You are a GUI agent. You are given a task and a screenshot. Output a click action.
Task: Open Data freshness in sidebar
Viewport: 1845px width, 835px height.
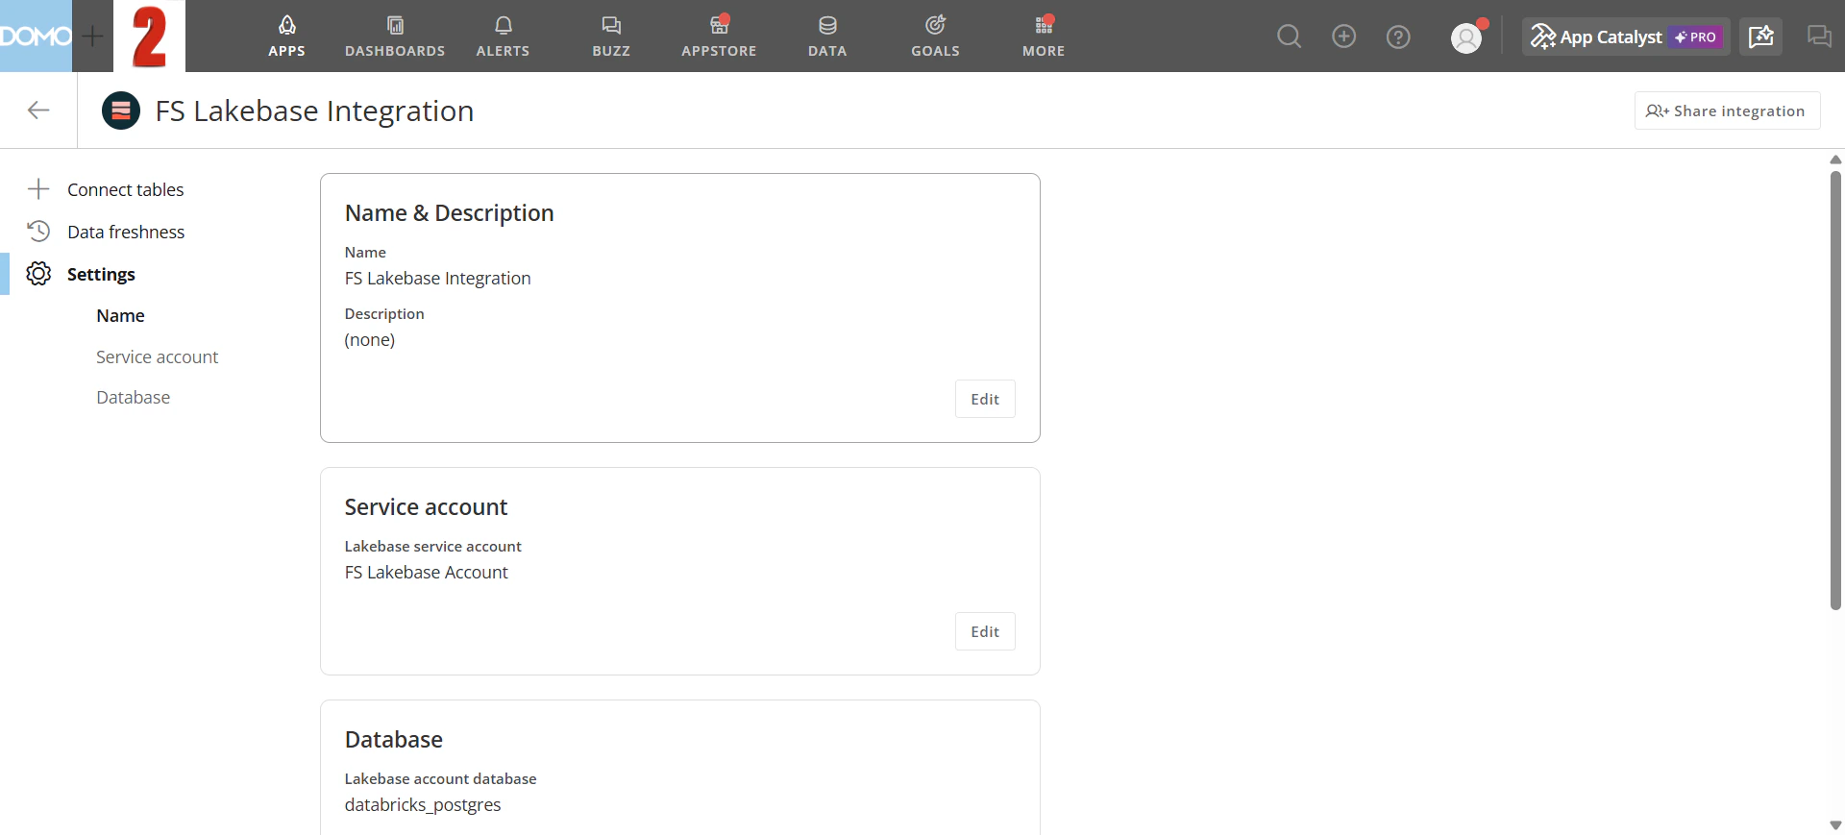click(126, 232)
